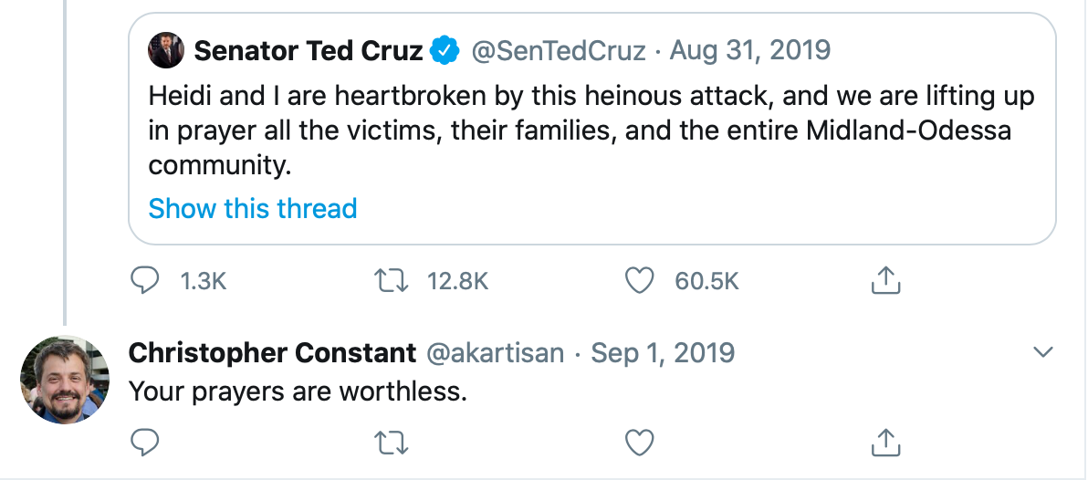Share the quoted Ted Cruz tweet

tap(885, 281)
